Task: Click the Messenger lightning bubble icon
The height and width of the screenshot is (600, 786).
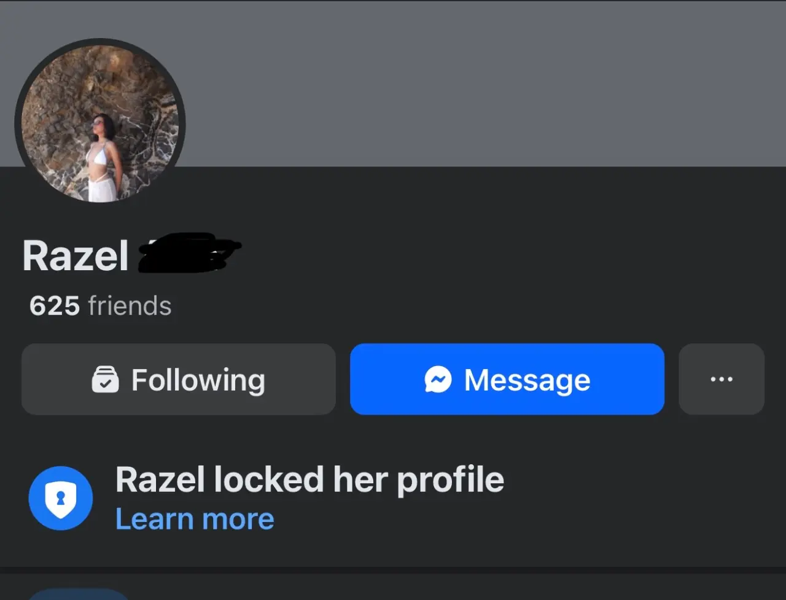Action: pos(438,380)
